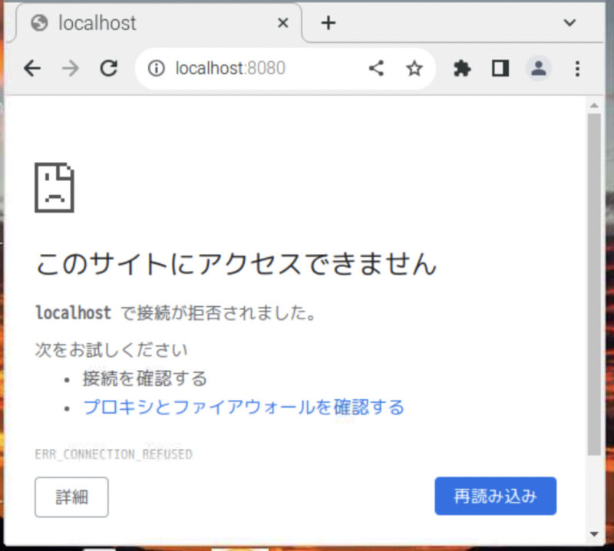
Task: Focus the localhost:8080 address bar
Action: (x=261, y=69)
